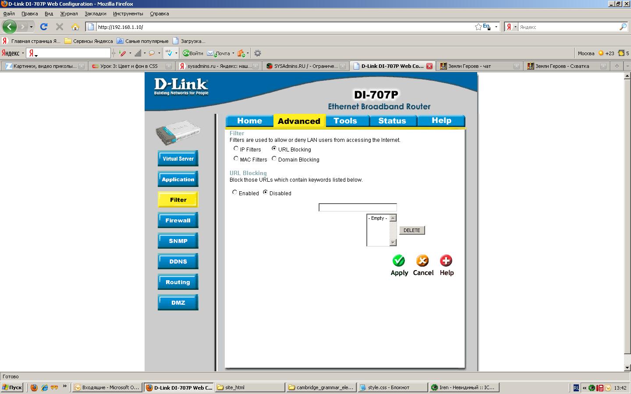
Task: Select the MAC Filters radio button
Action: point(236,159)
